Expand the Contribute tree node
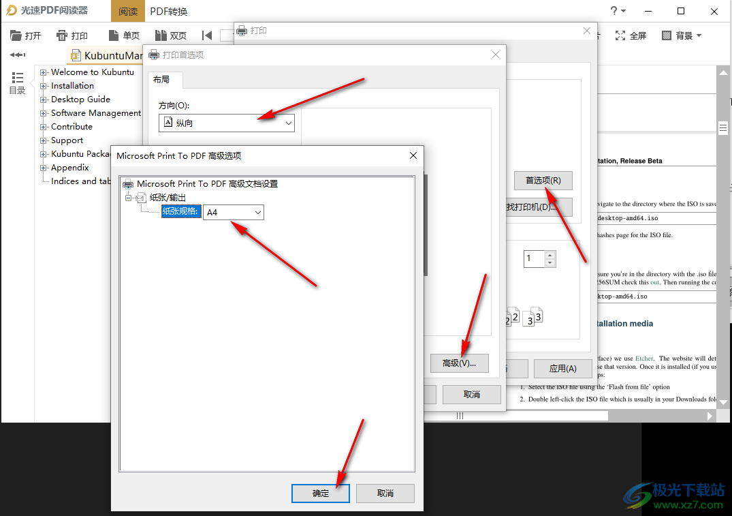Viewport: 732px width, 516px height. point(44,127)
